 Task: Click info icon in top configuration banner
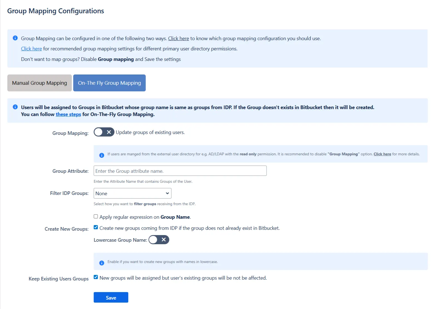pyautogui.click(x=15, y=38)
